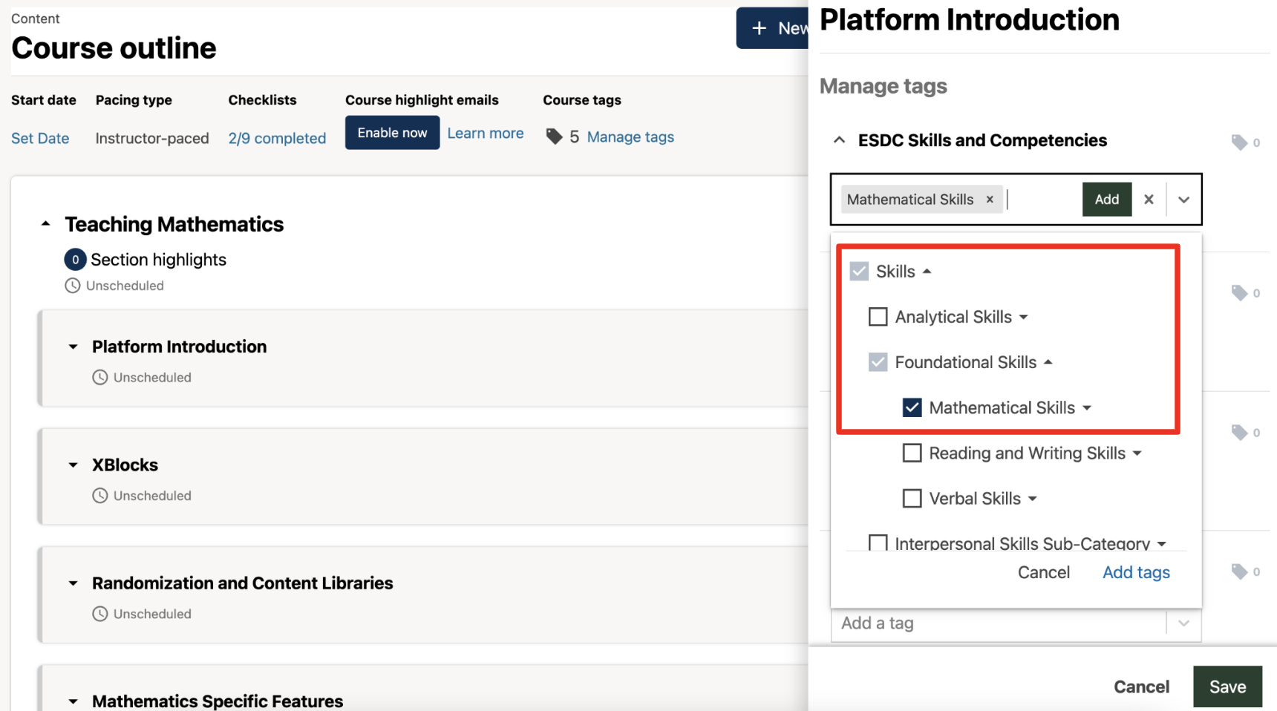Click the Section highlights count badge
The image size is (1277, 711).
click(75, 260)
